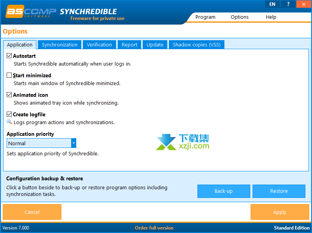Screen dimensions: 312x233
Task: Switch to the Verification tab
Action: click(x=99, y=45)
